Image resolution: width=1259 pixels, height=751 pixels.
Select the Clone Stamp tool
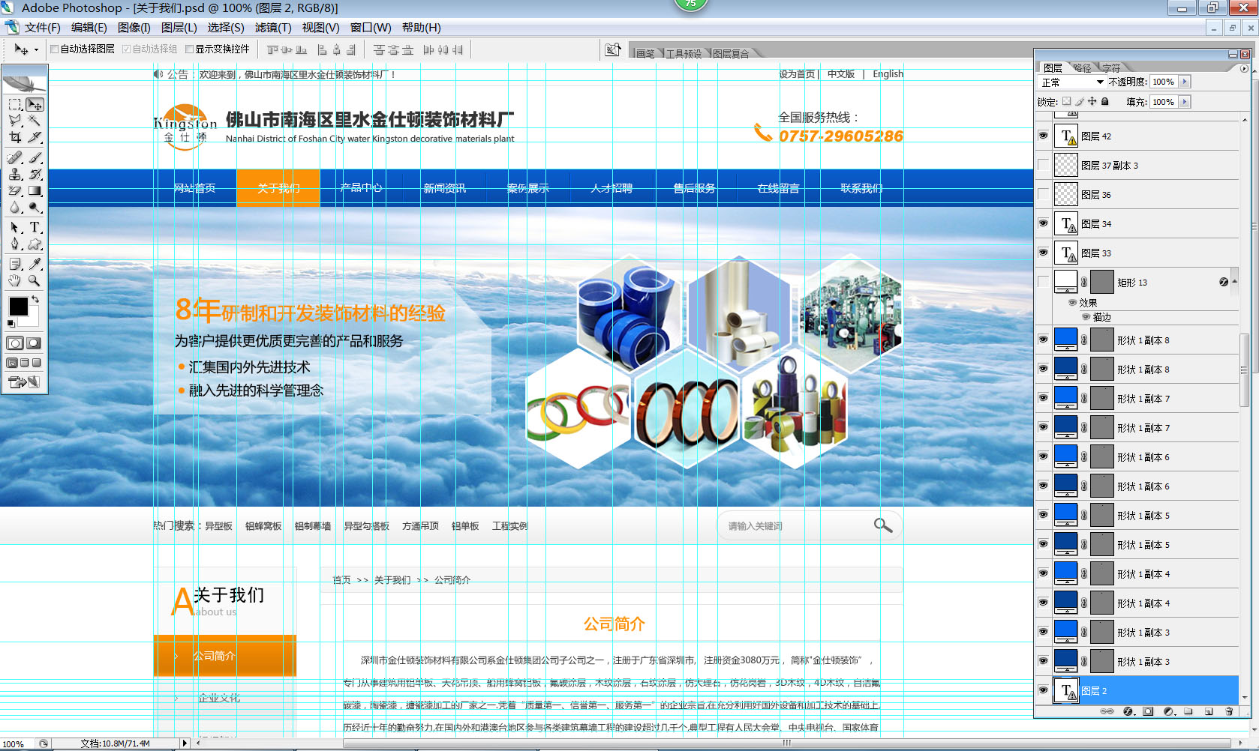coord(15,174)
